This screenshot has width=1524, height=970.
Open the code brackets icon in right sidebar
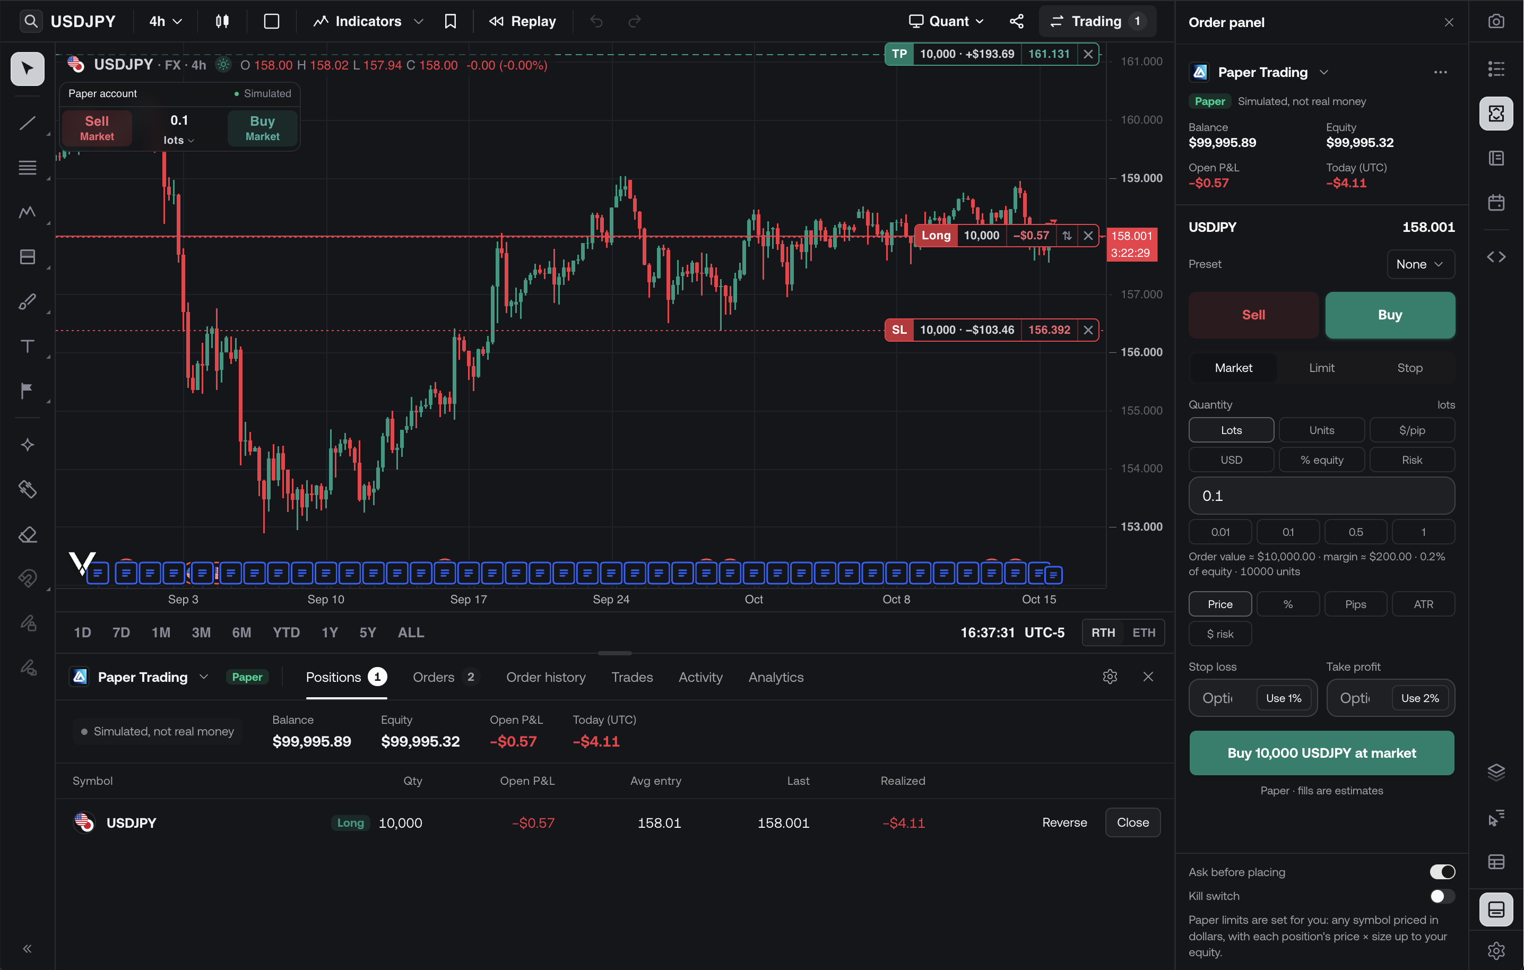pyautogui.click(x=1496, y=257)
